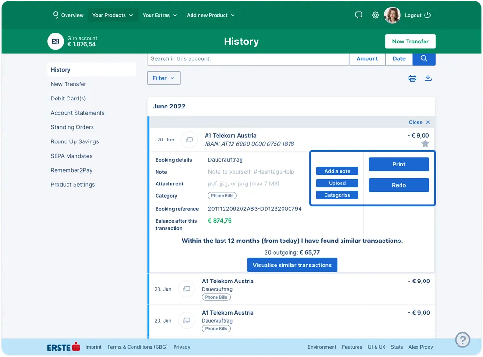The height and width of the screenshot is (357, 483).
Task: Download the history with the download icon
Action: (x=428, y=78)
